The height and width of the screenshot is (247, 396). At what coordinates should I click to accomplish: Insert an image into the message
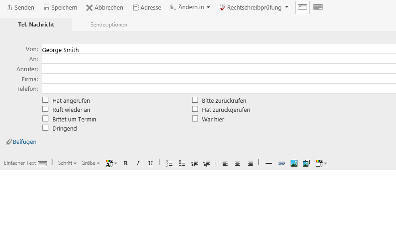click(x=294, y=163)
